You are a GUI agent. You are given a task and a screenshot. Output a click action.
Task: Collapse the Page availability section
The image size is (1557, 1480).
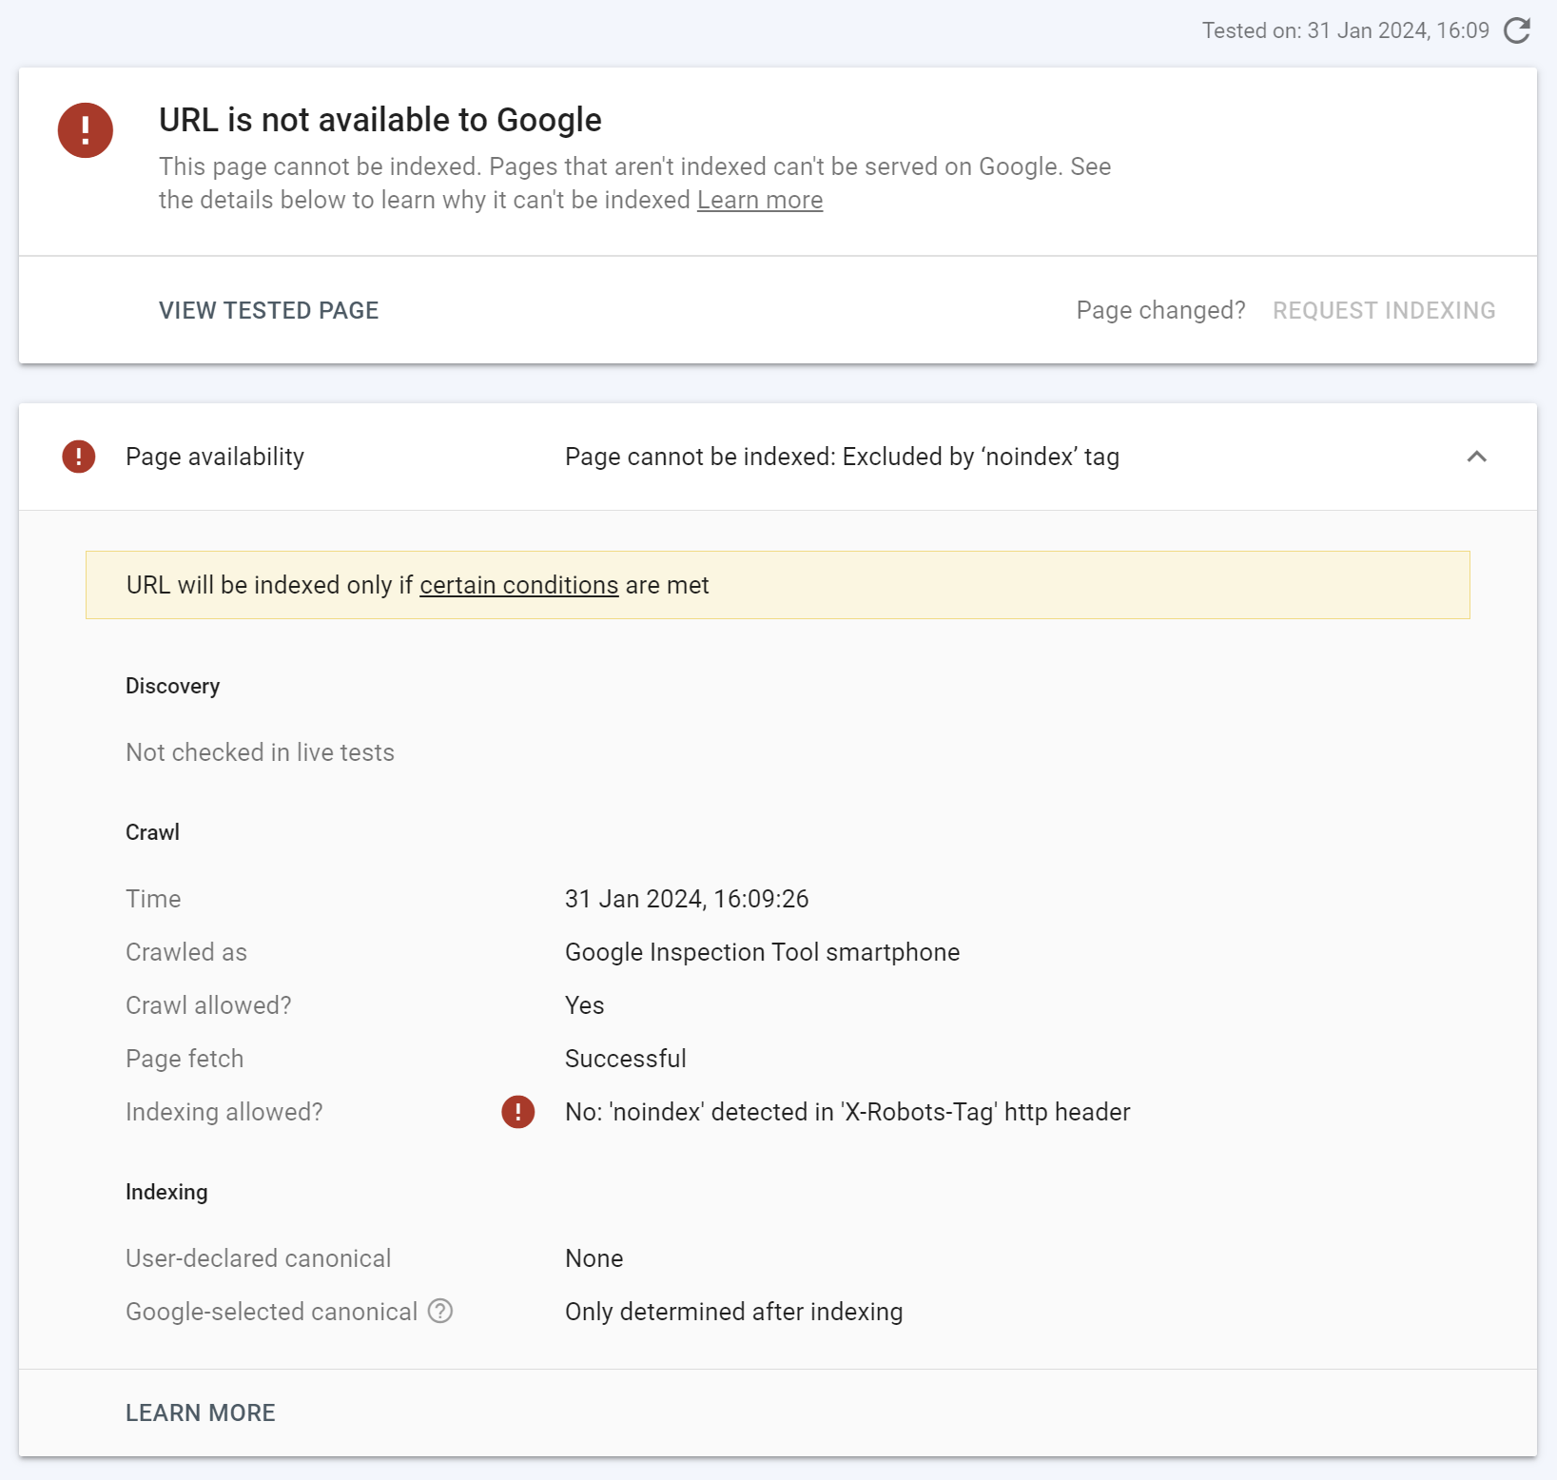point(1476,457)
